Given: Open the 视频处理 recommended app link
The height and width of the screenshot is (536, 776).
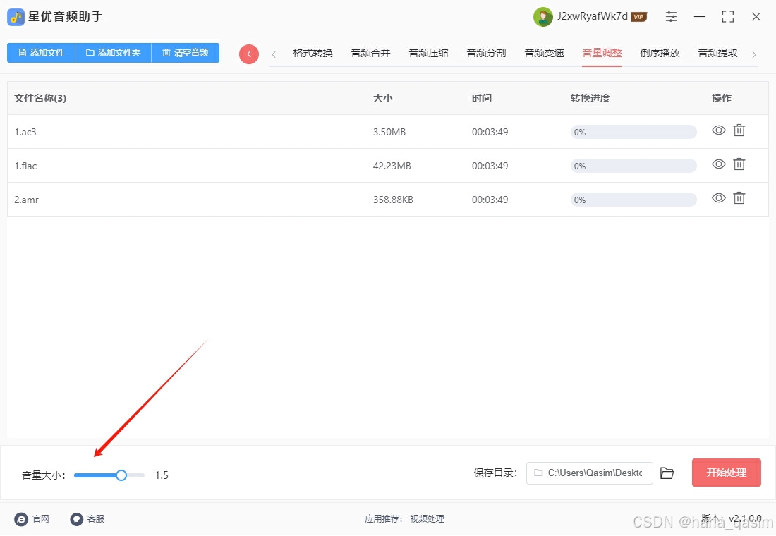Looking at the screenshot, I should [427, 518].
